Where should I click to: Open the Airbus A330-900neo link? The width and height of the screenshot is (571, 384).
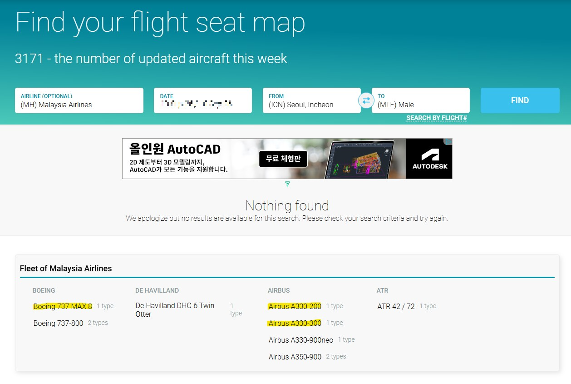[x=301, y=340]
